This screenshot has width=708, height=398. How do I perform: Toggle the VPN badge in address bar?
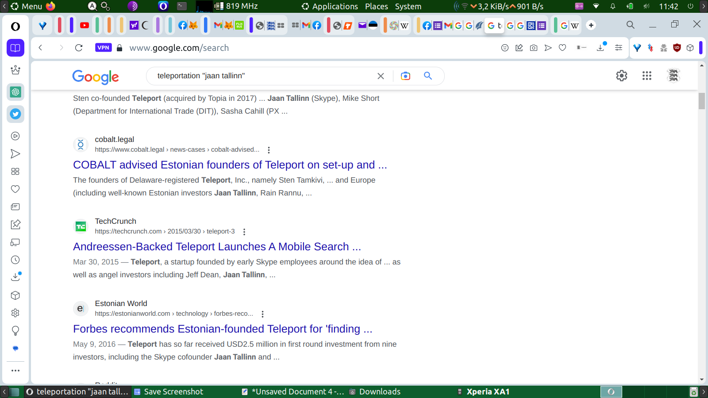click(x=103, y=48)
